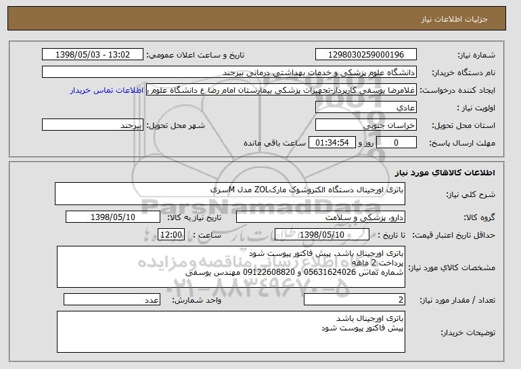The width and height of the screenshot is (521, 369).
Task: Click the buyer notes text area توضیحات خریدار
Action: pyautogui.click(x=231, y=332)
